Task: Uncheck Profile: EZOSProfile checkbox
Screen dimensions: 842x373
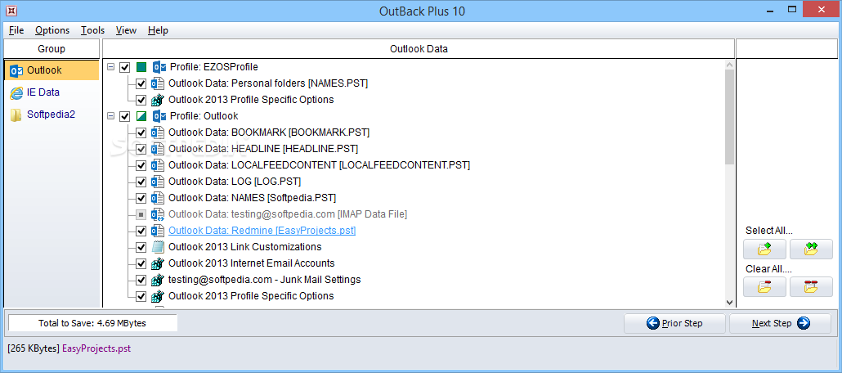Action: coord(125,68)
